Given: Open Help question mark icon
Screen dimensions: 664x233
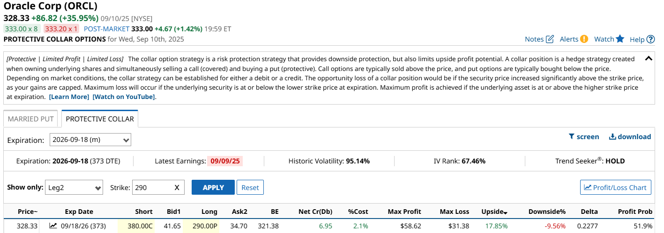Looking at the screenshot, I should point(650,39).
